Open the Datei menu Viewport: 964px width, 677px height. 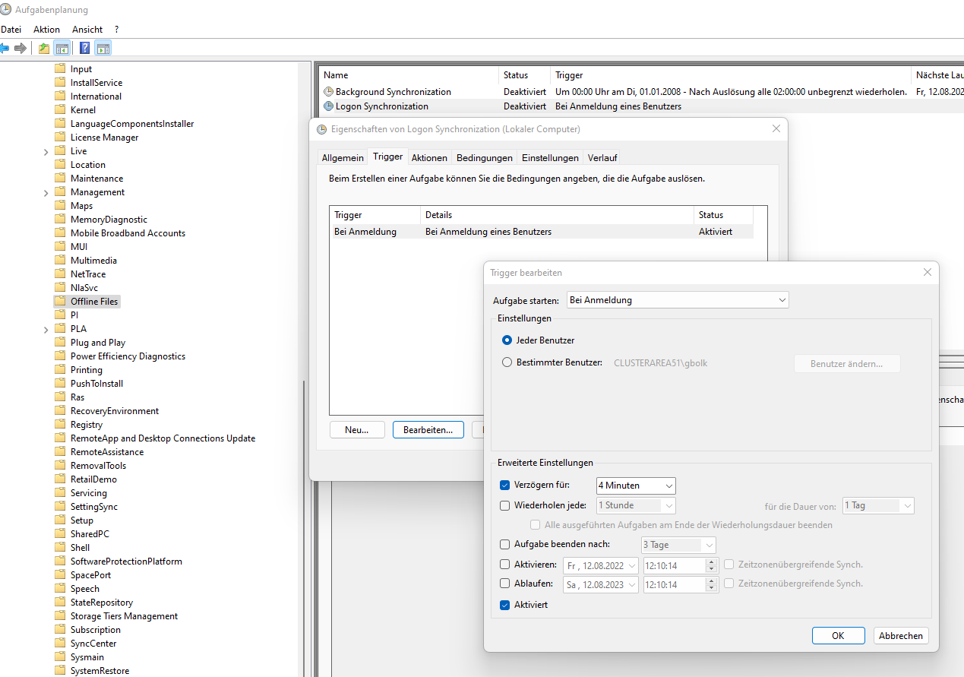pos(11,29)
